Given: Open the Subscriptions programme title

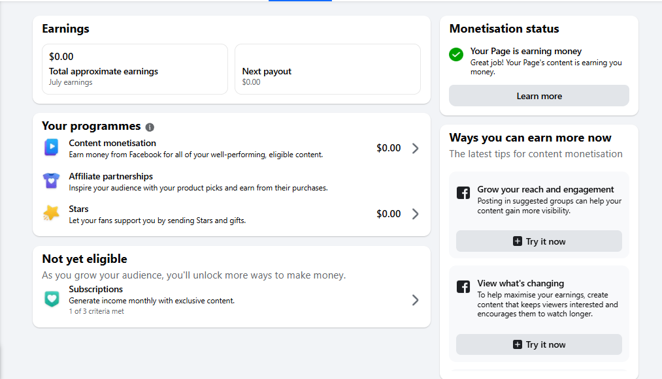Looking at the screenshot, I should (96, 289).
